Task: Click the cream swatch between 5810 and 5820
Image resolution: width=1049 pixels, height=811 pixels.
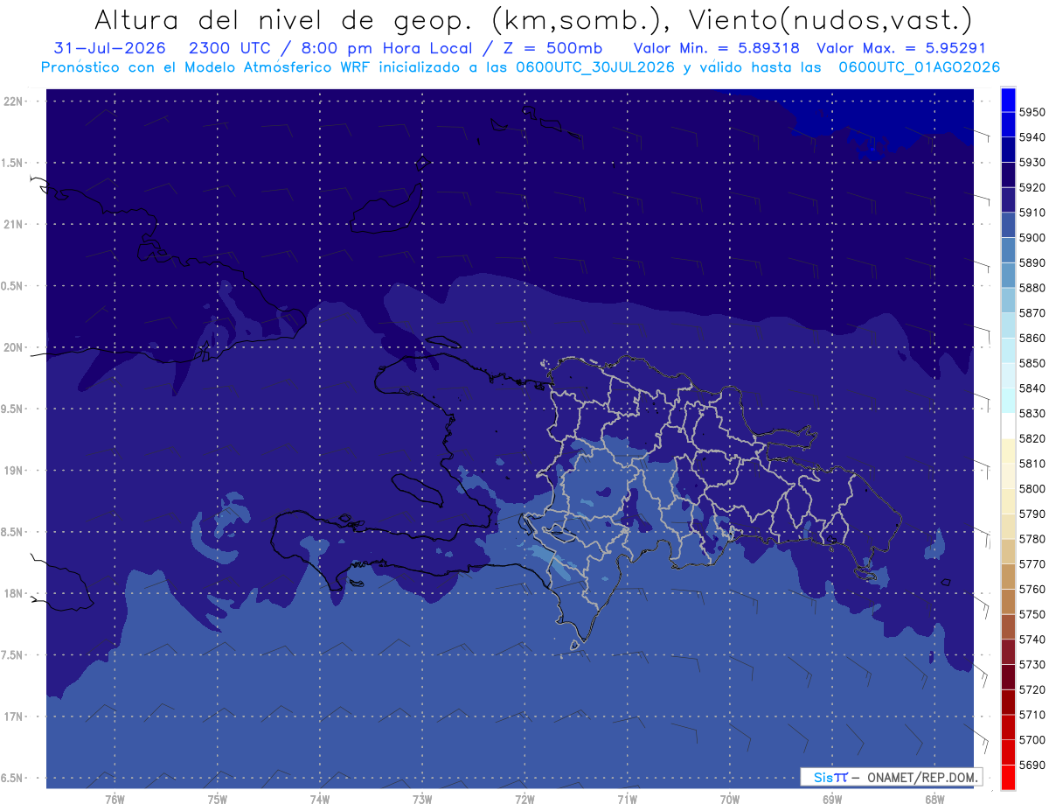Action: pos(1008,451)
